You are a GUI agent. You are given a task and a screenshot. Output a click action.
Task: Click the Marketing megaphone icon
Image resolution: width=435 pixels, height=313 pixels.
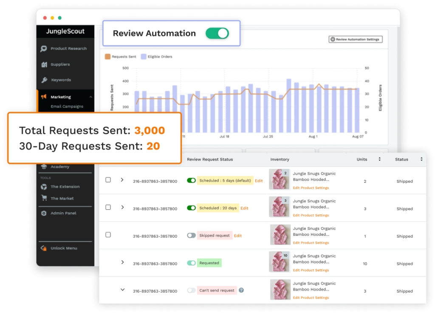pyautogui.click(x=44, y=97)
